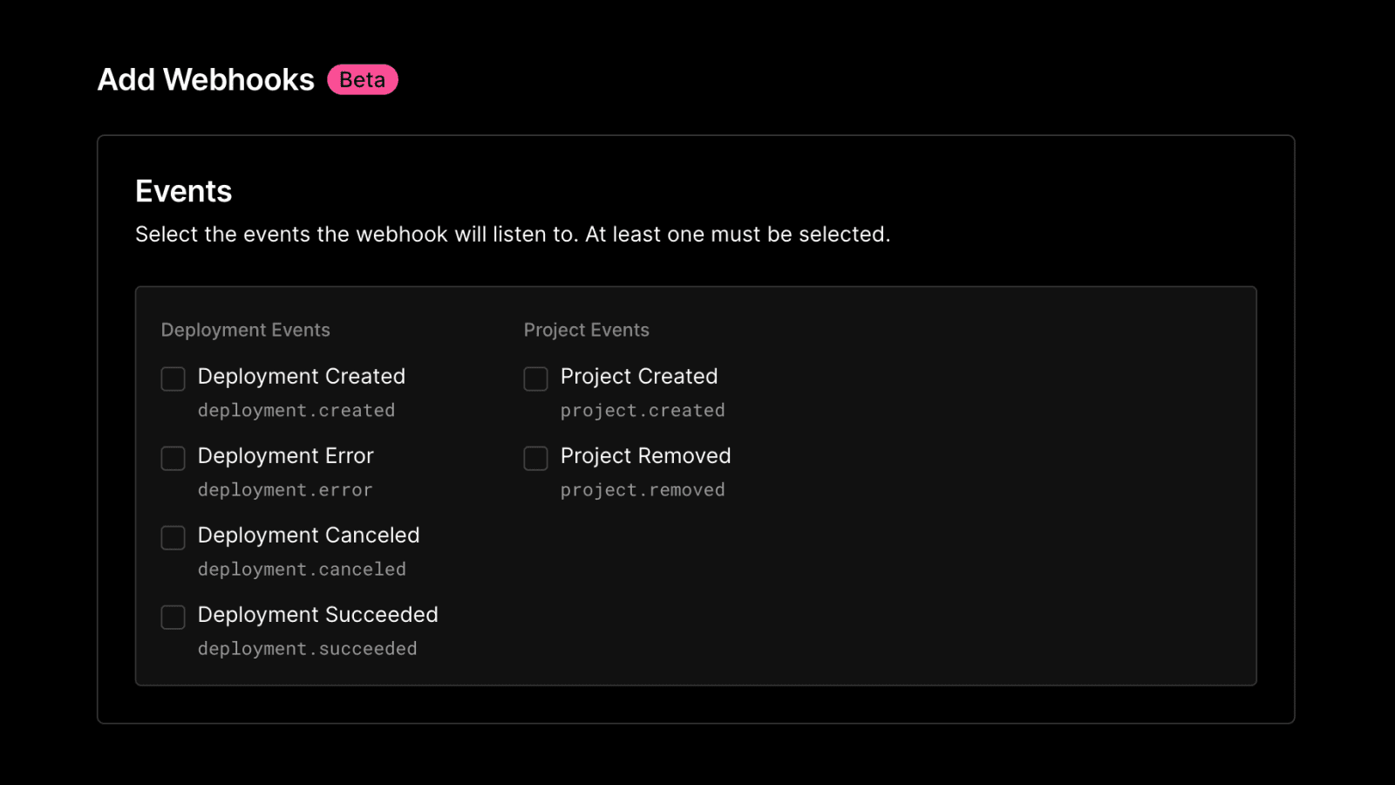Click the Project Events group header
The height and width of the screenshot is (785, 1395).
(x=587, y=331)
